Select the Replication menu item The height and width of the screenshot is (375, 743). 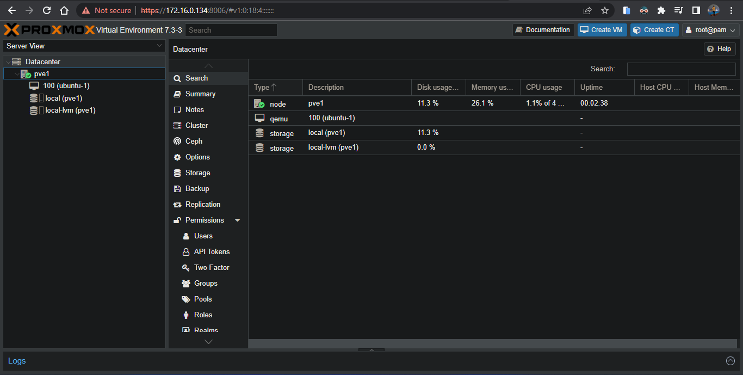[x=202, y=204]
